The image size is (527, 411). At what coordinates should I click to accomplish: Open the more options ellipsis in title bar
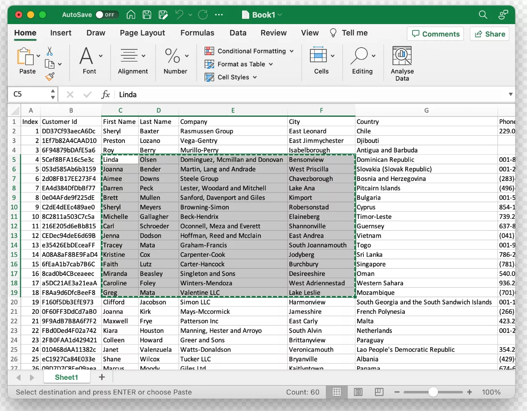[219, 15]
